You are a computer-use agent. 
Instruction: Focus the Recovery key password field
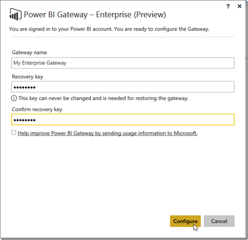click(x=123, y=87)
